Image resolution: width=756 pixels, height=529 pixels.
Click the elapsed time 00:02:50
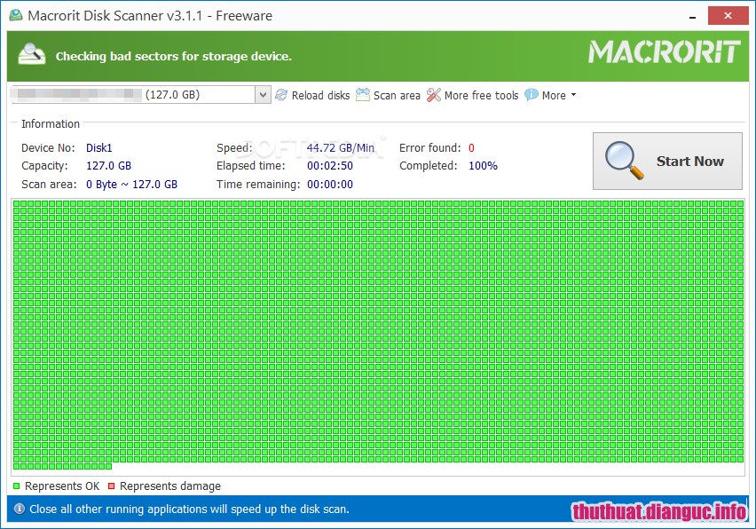point(330,166)
